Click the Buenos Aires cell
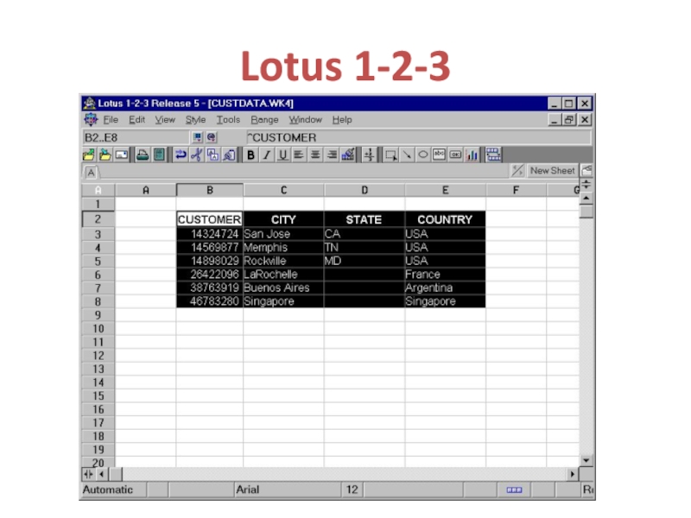This screenshot has height=518, width=691. pos(283,287)
